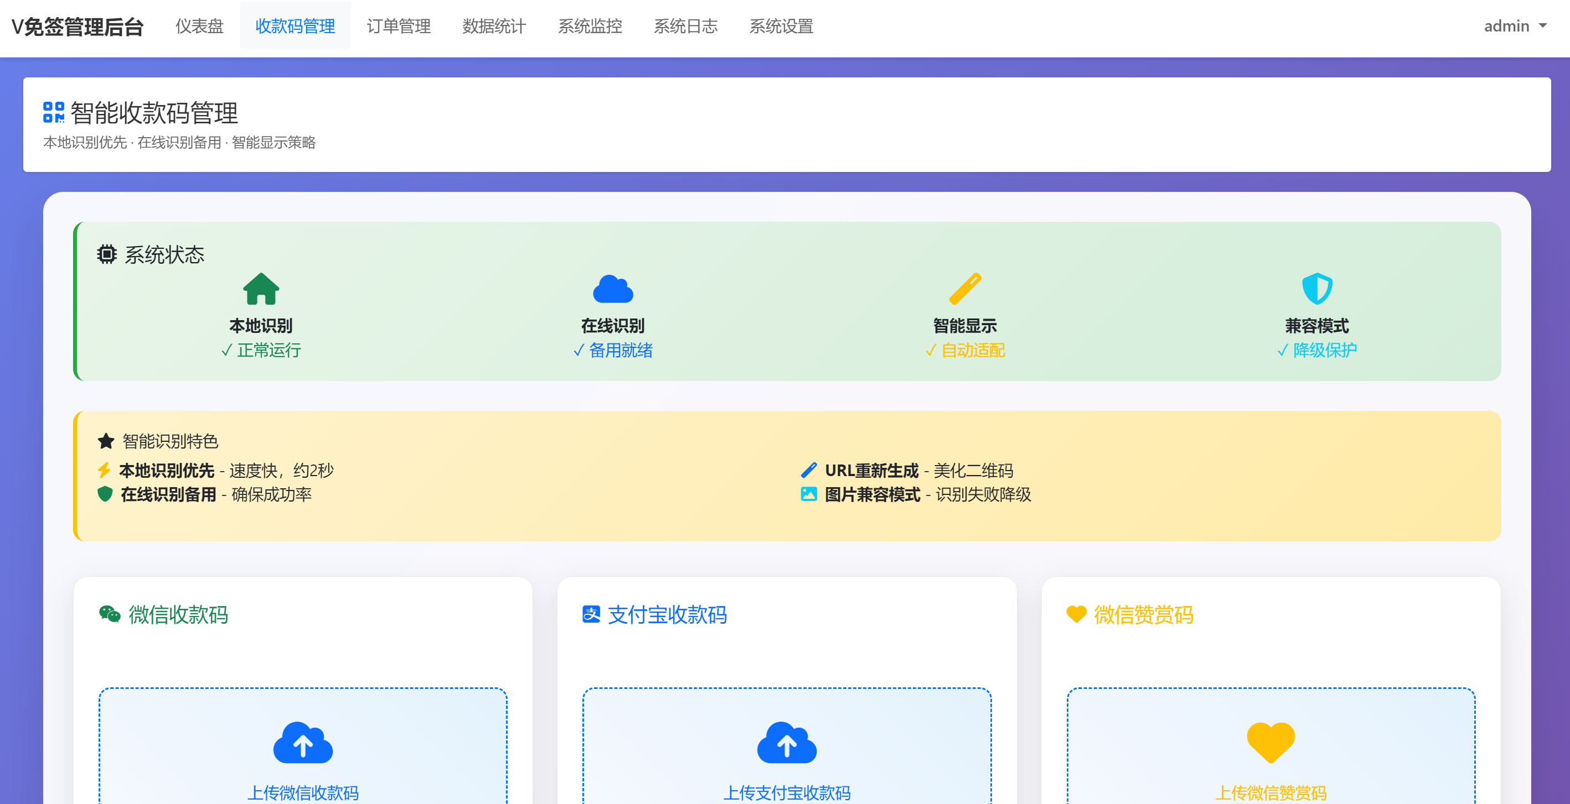Click the 在线识别 label

click(613, 326)
